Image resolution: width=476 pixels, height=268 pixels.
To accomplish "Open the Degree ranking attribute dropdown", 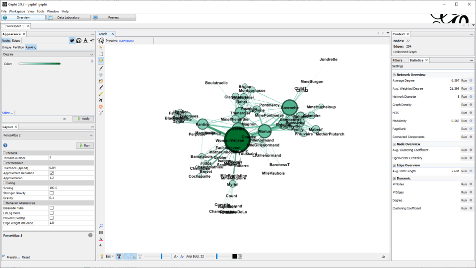I will click(48, 54).
